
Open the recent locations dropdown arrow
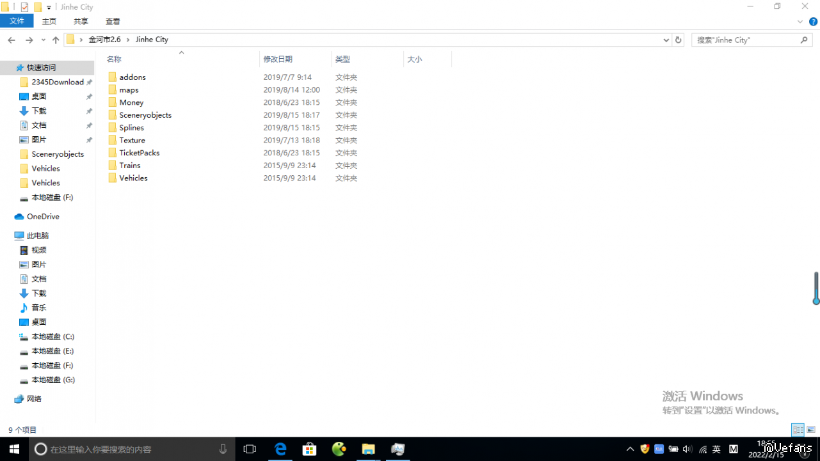tap(43, 40)
